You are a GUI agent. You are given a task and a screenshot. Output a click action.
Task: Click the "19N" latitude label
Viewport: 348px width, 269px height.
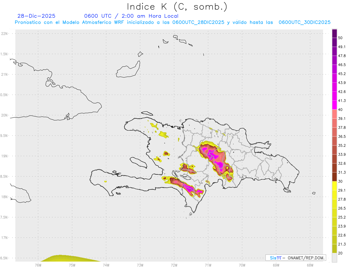5,156
